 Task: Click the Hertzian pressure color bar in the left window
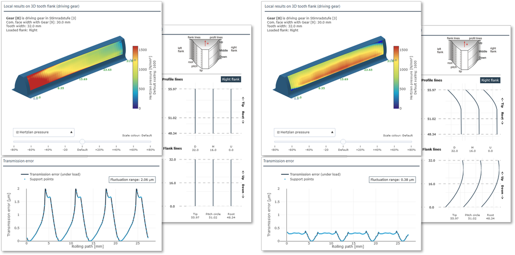point(135,77)
